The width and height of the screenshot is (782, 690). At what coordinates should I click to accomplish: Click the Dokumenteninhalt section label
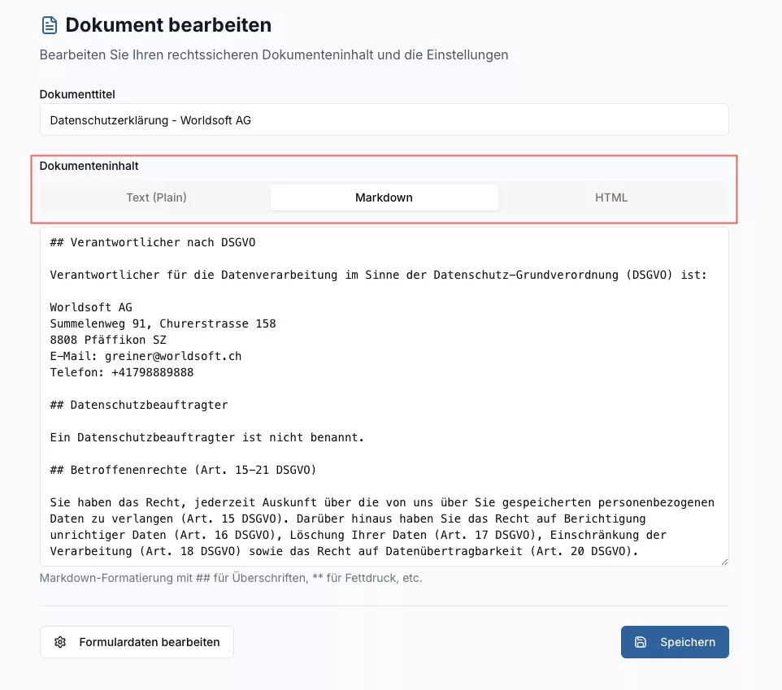(x=89, y=166)
